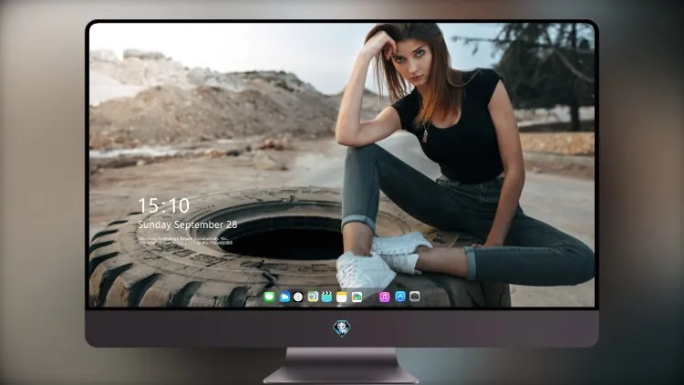Click the 15:10 clock widget
This screenshot has width=684, height=385.
pos(163,205)
